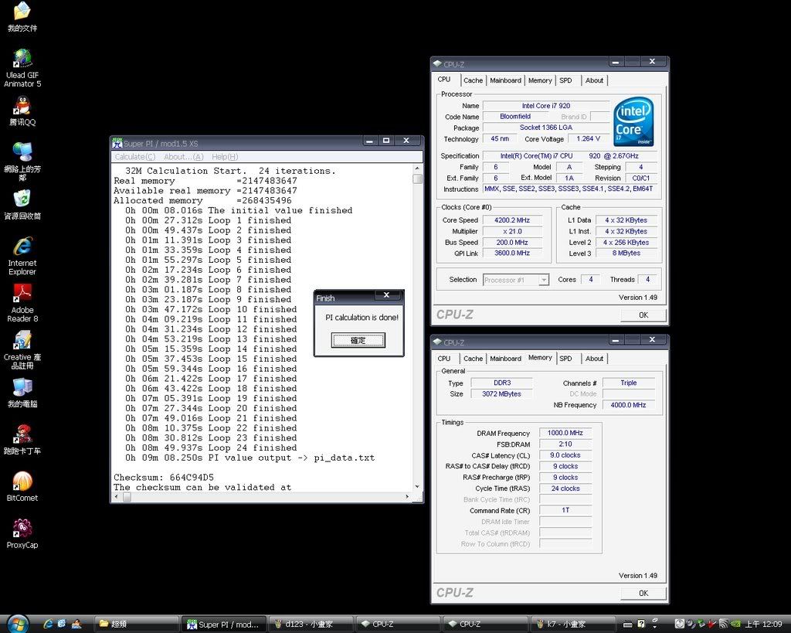Viewport: 791px width, 633px height.
Task: Open the Processor #1 selection dropdown
Action: 543,280
